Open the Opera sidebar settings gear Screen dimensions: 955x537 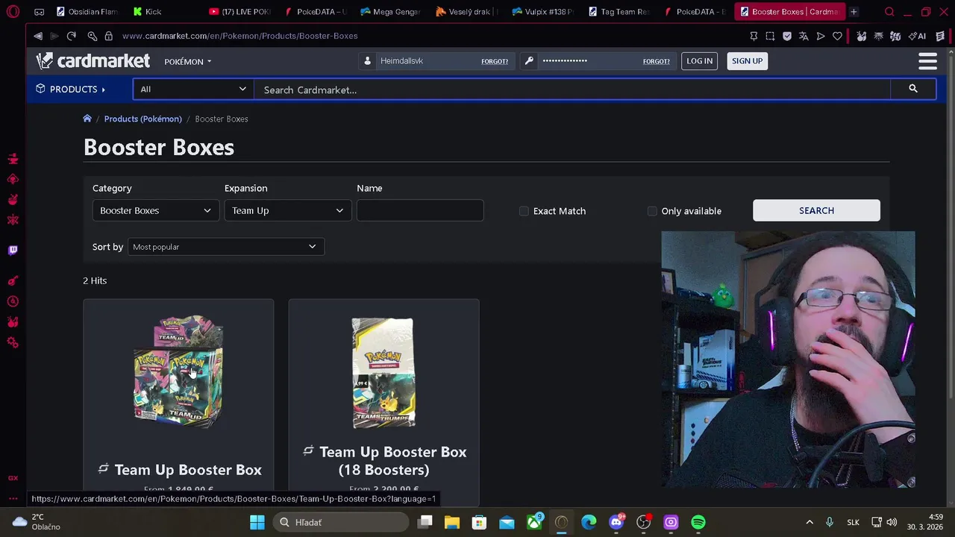[x=13, y=342]
